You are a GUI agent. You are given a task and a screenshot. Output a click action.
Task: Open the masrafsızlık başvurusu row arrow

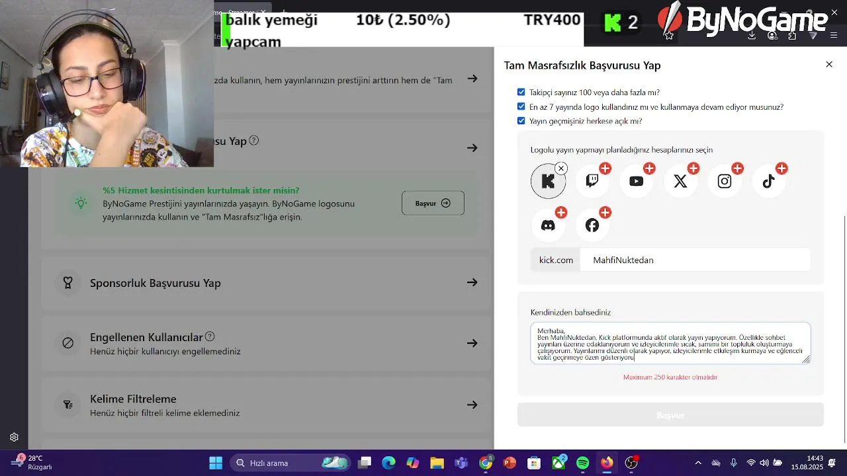[472, 147]
